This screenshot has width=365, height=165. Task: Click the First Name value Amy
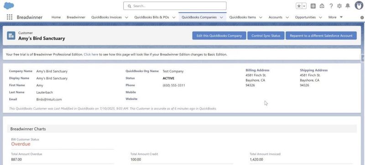pyautogui.click(x=40, y=85)
